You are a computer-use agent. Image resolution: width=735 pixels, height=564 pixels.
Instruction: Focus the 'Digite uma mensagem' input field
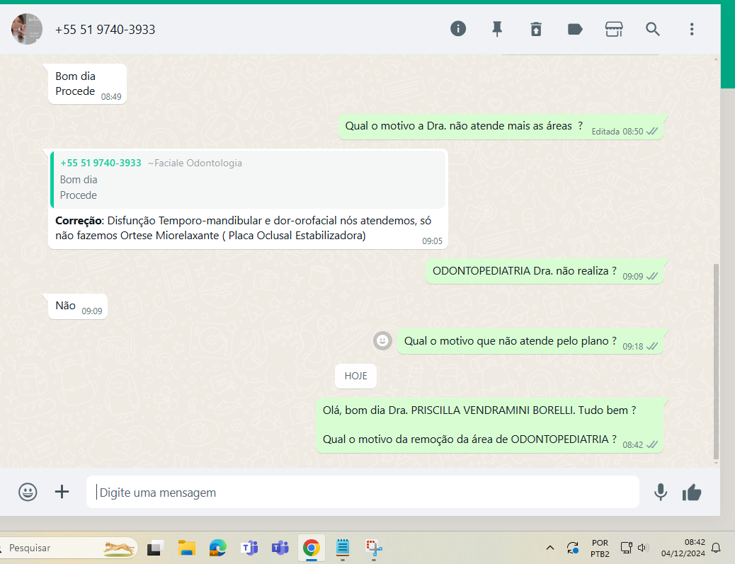[363, 492]
